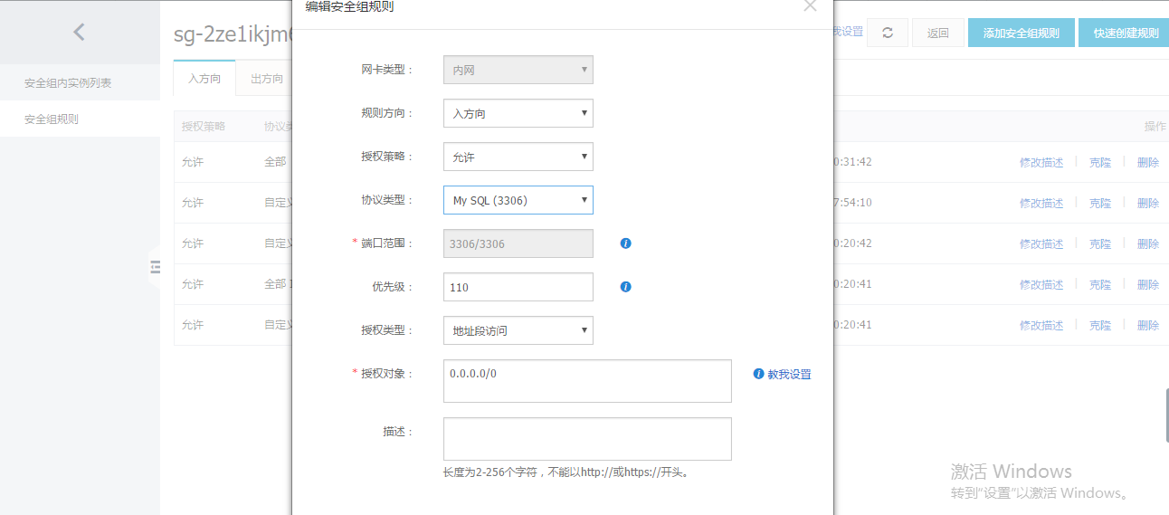Click 克隆 in the 7:54:10 row
The width and height of the screenshot is (1169, 515).
[1100, 203]
